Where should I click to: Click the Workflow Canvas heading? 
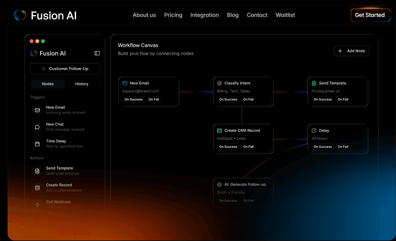pos(138,46)
